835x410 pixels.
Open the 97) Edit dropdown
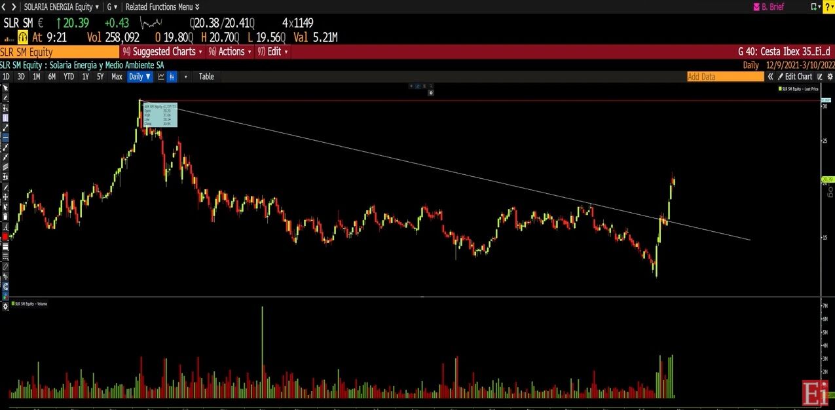pos(273,52)
